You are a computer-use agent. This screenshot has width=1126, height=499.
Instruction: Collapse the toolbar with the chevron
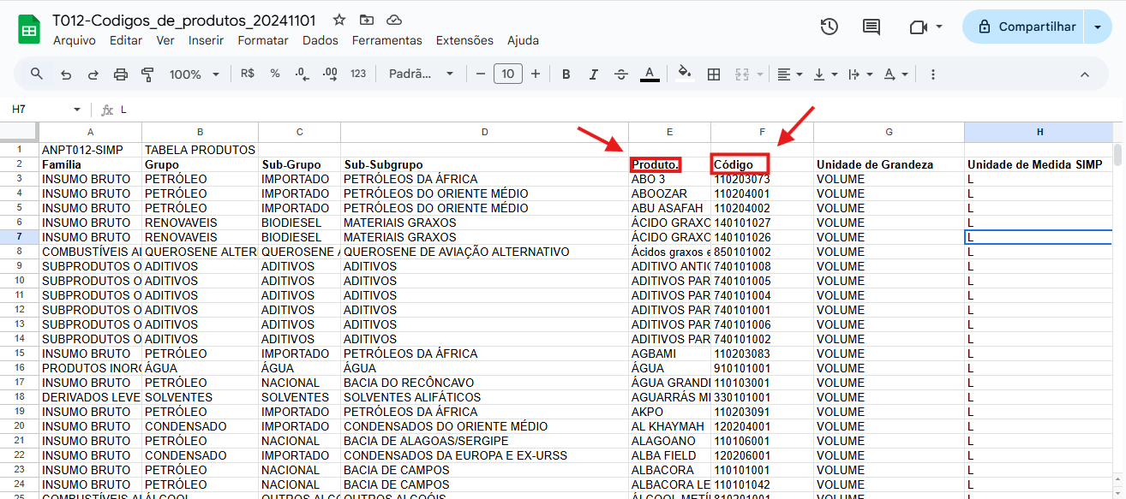pos(1084,74)
